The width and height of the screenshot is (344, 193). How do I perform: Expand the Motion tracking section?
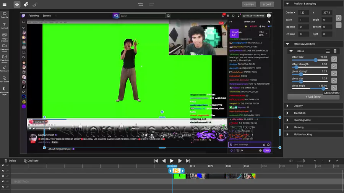pyautogui.click(x=287, y=134)
